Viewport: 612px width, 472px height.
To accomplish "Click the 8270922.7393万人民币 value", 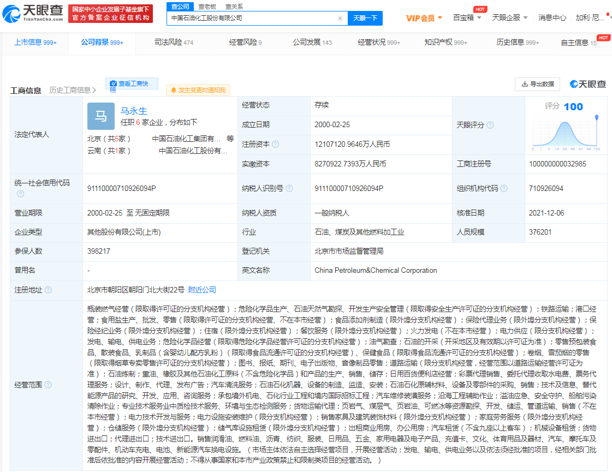I will click(x=350, y=164).
